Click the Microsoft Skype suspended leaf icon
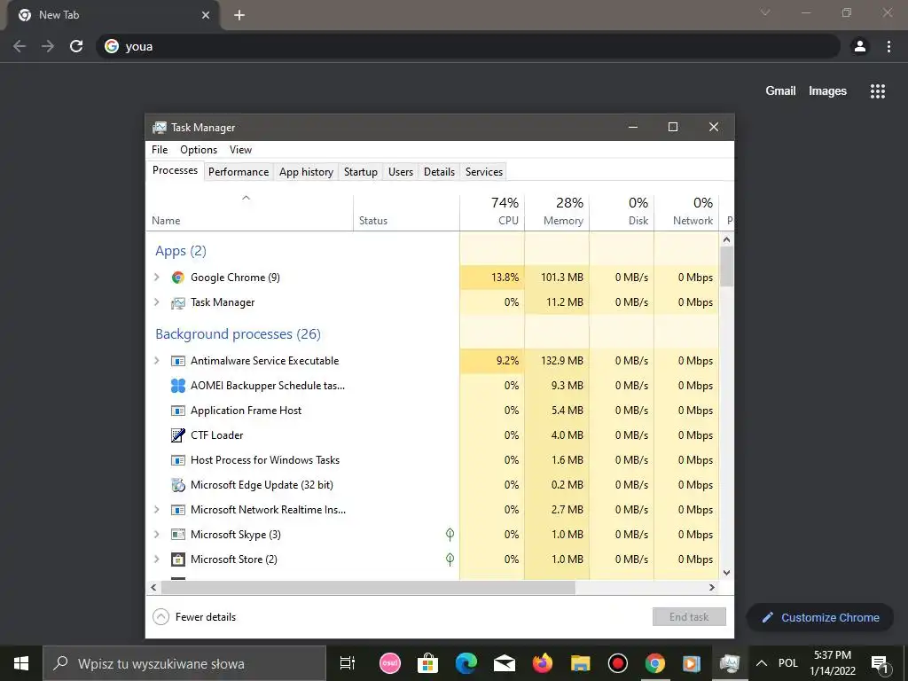908x681 pixels. point(450,535)
